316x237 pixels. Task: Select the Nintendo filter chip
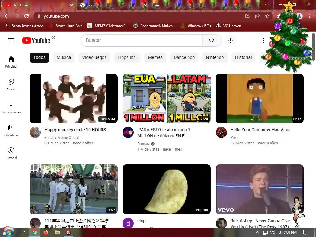215,57
